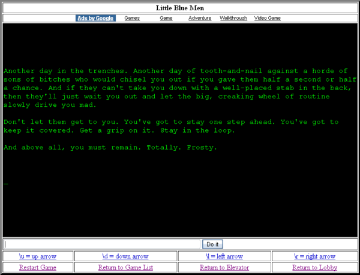Navigate with Return to Lobby

(x=314, y=268)
